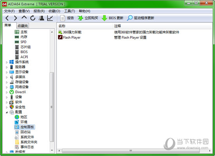Select the 事件日志 event log item
The width and height of the screenshot is (215, 156).
(x=24, y=147)
